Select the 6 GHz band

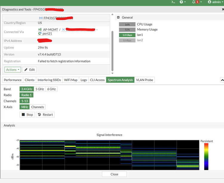click(x=51, y=89)
